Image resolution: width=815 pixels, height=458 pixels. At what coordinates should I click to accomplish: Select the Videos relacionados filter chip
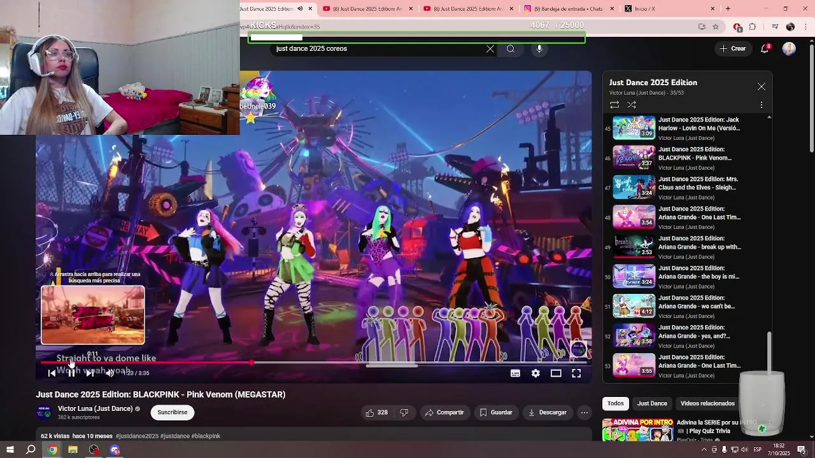point(707,403)
